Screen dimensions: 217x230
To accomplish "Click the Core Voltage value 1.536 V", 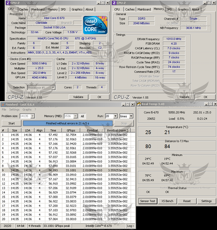I will (x=73, y=32).
